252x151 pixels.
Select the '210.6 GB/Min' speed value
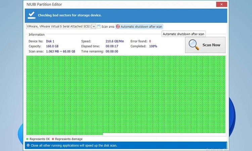coord(115,41)
